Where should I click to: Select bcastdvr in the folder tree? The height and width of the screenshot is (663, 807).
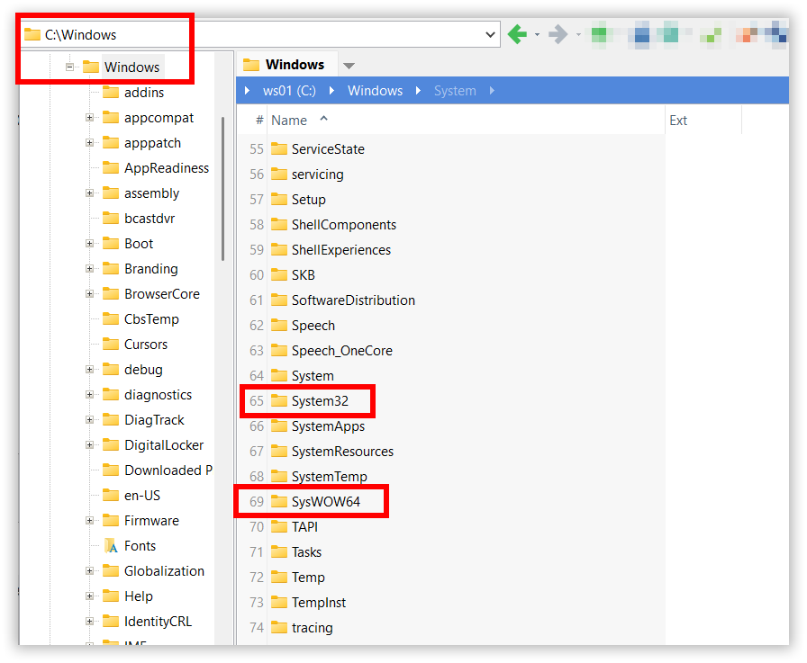(150, 219)
